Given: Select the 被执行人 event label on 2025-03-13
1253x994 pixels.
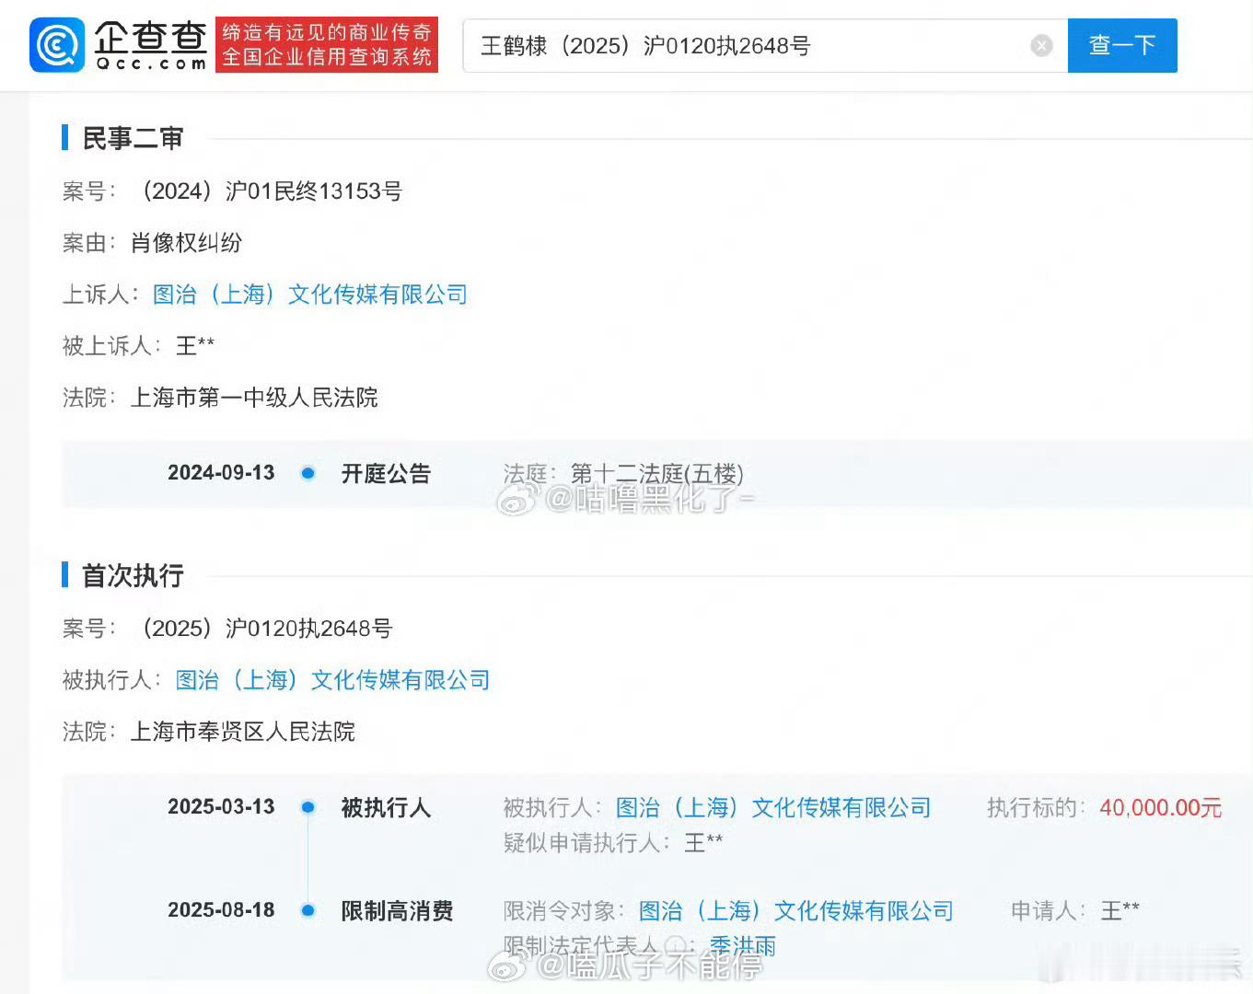Looking at the screenshot, I should point(386,808).
